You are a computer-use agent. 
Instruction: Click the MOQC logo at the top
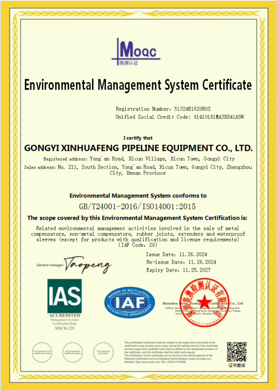click(136, 52)
